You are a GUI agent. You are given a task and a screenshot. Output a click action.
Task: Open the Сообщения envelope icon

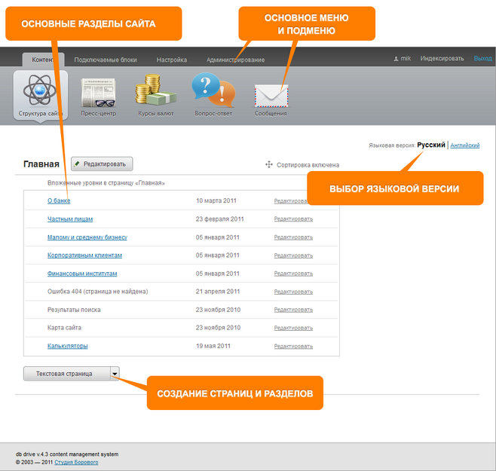[271, 96]
